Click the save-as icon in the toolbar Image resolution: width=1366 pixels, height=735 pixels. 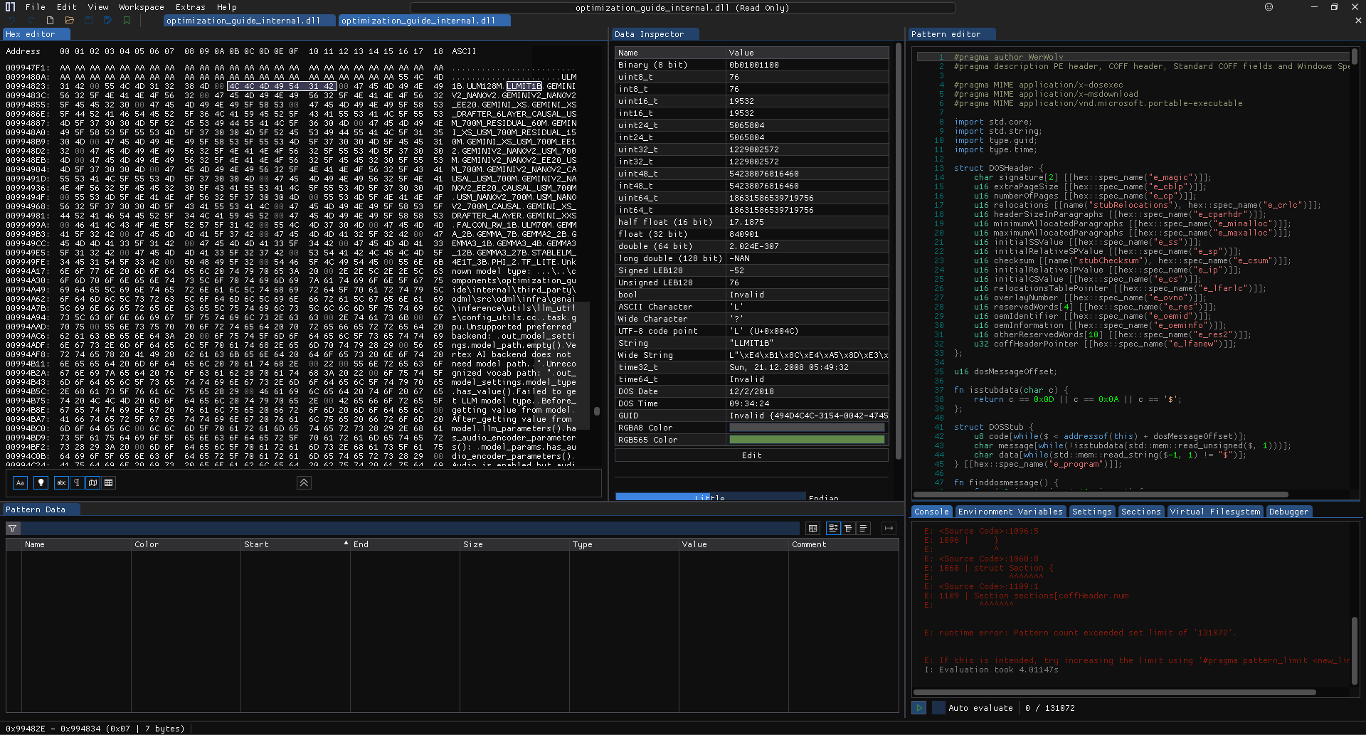[107, 21]
